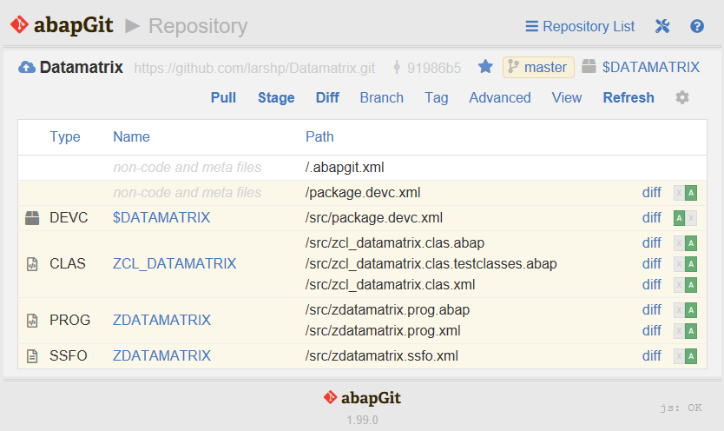Open the help question mark icon

697,26
